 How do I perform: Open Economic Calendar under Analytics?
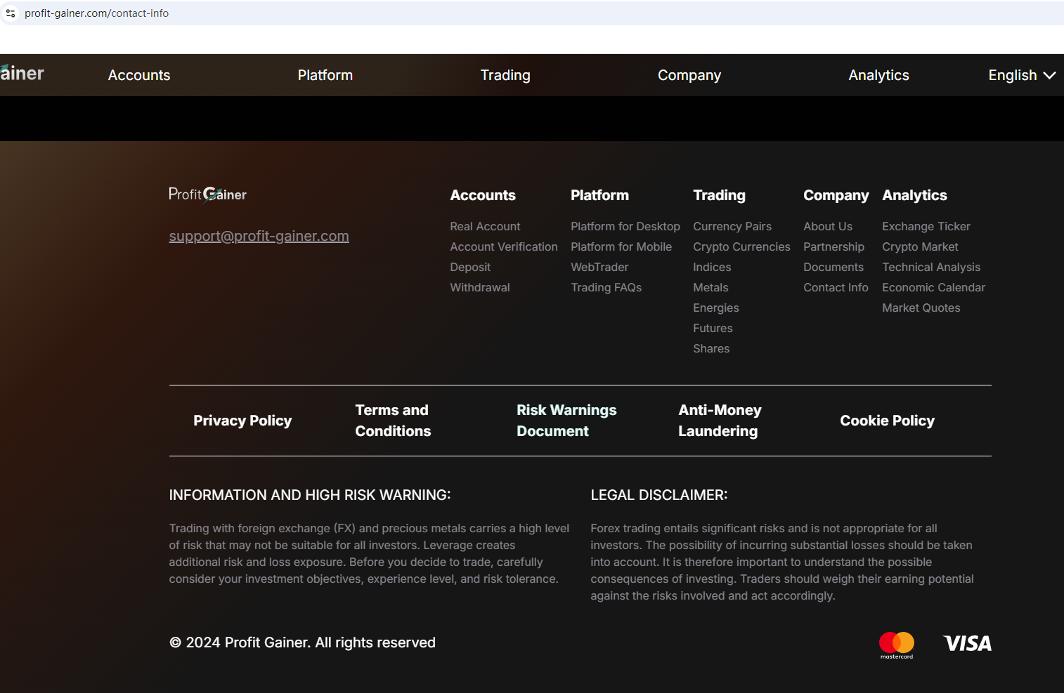pos(933,287)
